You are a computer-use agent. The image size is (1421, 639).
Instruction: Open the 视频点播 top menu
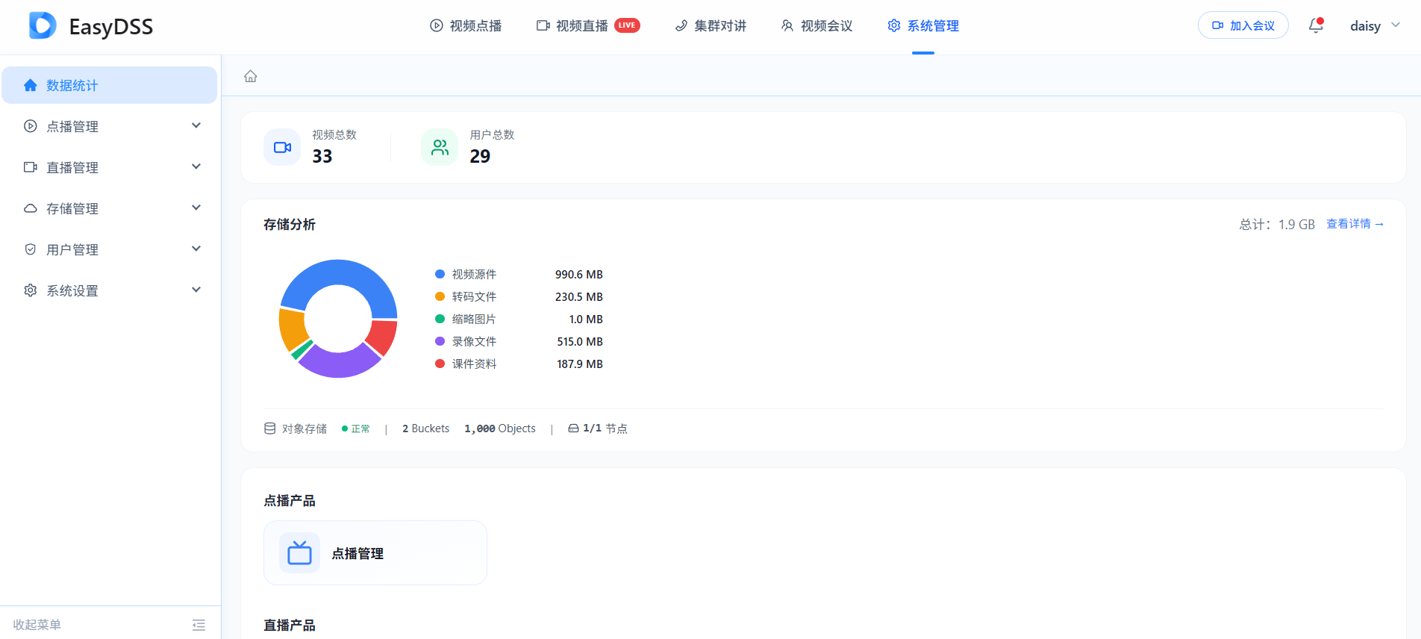coord(466,26)
